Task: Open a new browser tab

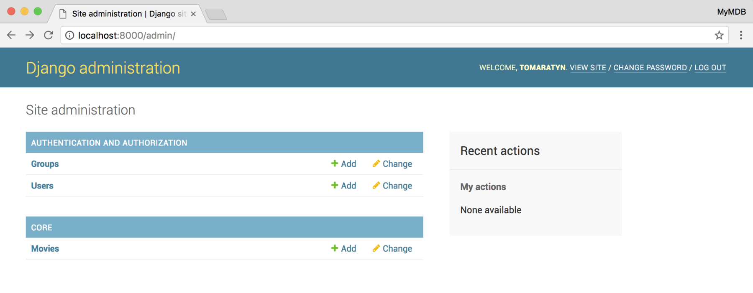Action: coord(216,15)
